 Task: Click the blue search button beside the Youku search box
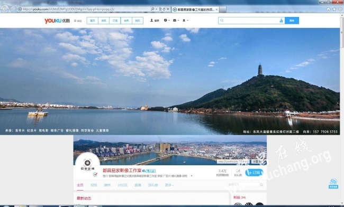point(292,21)
